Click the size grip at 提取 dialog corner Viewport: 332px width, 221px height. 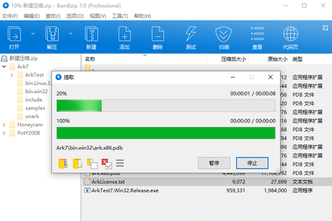[278, 170]
